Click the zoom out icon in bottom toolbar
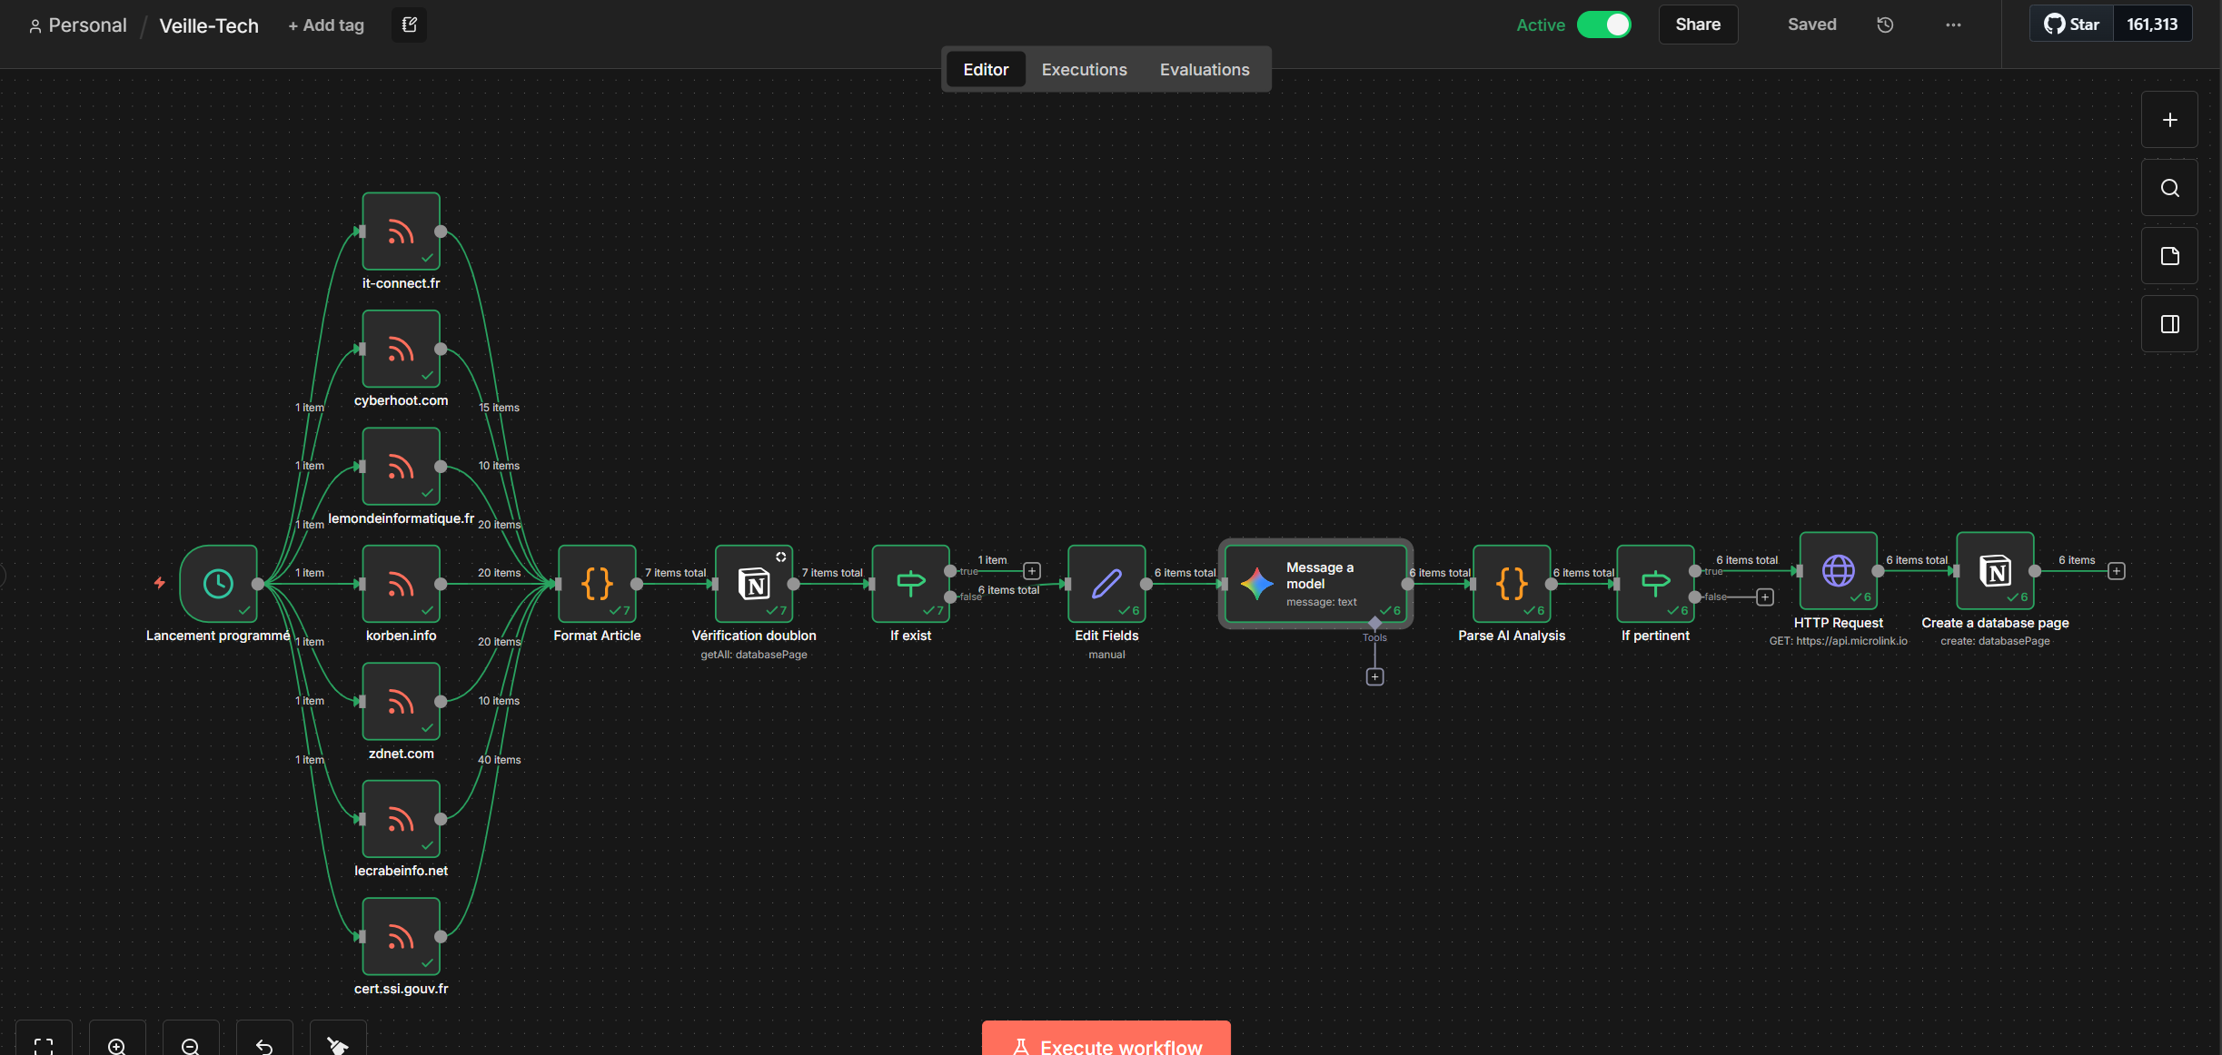This screenshot has width=2222, height=1055. [x=190, y=1045]
